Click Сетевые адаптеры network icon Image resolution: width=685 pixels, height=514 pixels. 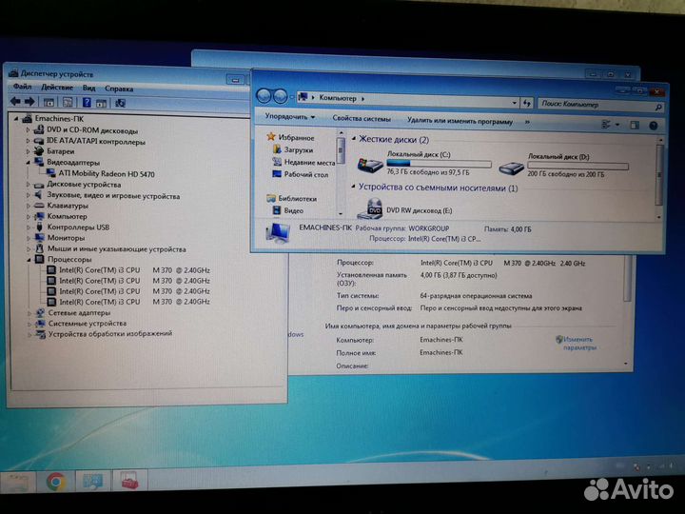click(x=40, y=313)
